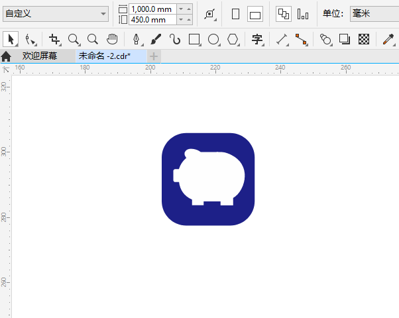This screenshot has width=399, height=318.
Task: Select the Rectangle tool
Action: pos(194,40)
